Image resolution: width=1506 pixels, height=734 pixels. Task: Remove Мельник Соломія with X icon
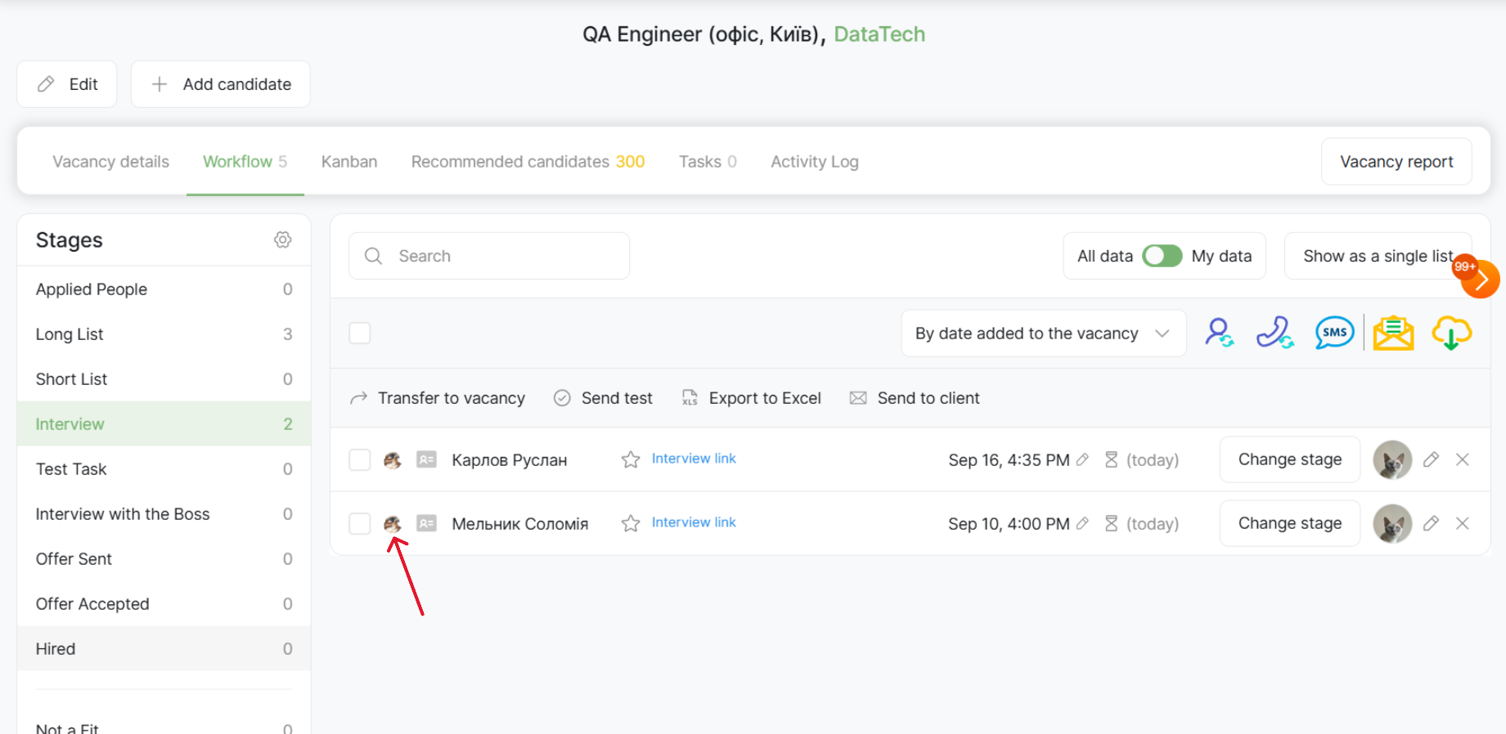coord(1462,523)
